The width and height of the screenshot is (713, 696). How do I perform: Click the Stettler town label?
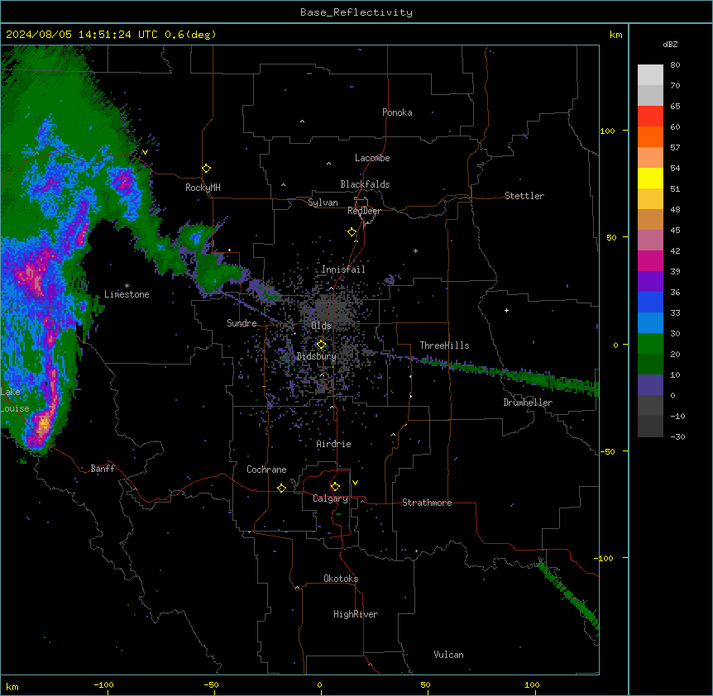(x=524, y=196)
